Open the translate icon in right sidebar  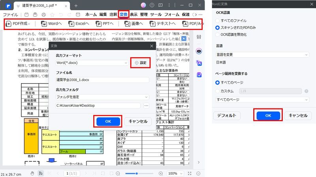(199, 63)
